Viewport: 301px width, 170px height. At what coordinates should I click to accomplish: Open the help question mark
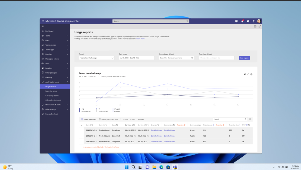[x=253, y=21]
